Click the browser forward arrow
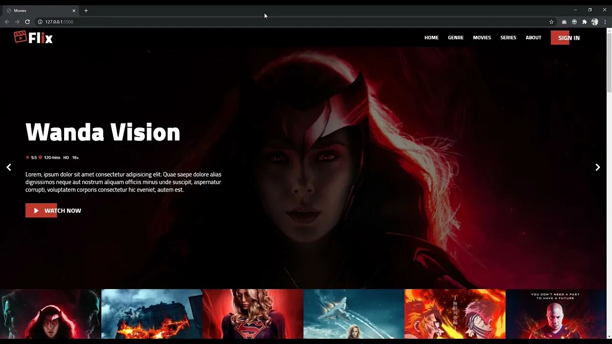 coord(17,21)
